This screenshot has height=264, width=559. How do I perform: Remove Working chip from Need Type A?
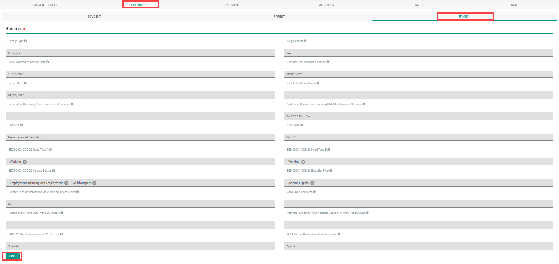[25, 162]
